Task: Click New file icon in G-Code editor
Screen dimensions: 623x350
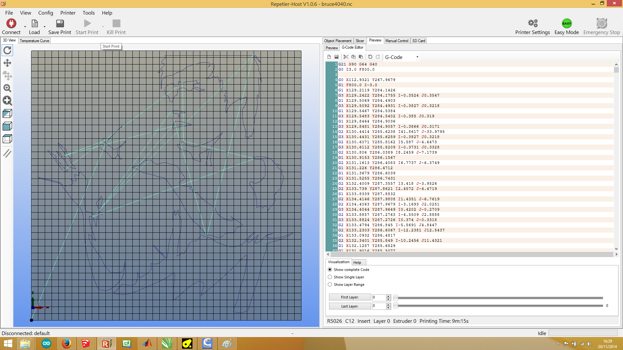Action: point(329,57)
